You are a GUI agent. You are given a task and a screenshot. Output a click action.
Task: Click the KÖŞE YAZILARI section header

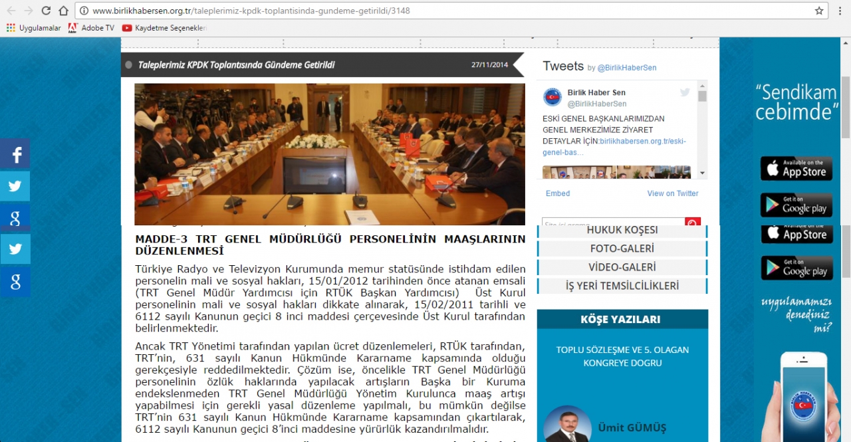[622, 320]
